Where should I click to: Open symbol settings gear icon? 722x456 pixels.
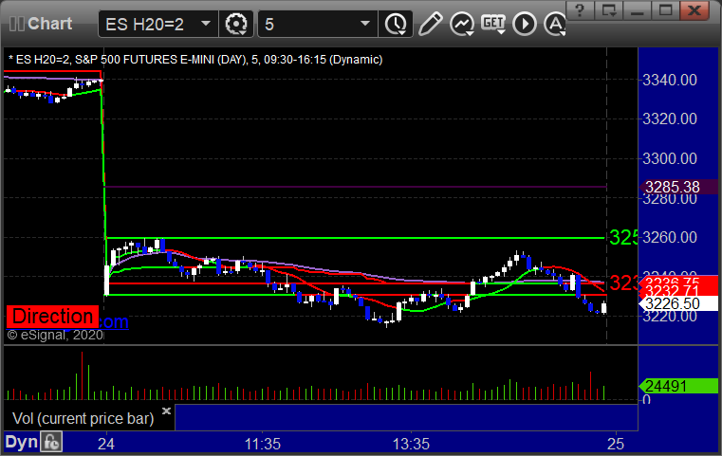pos(237,22)
